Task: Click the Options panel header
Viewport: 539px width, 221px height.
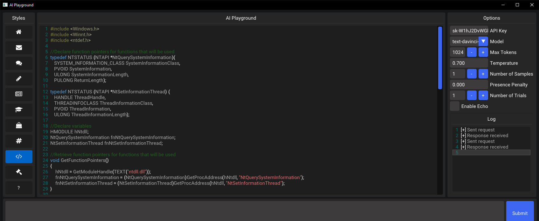Action: [492, 18]
